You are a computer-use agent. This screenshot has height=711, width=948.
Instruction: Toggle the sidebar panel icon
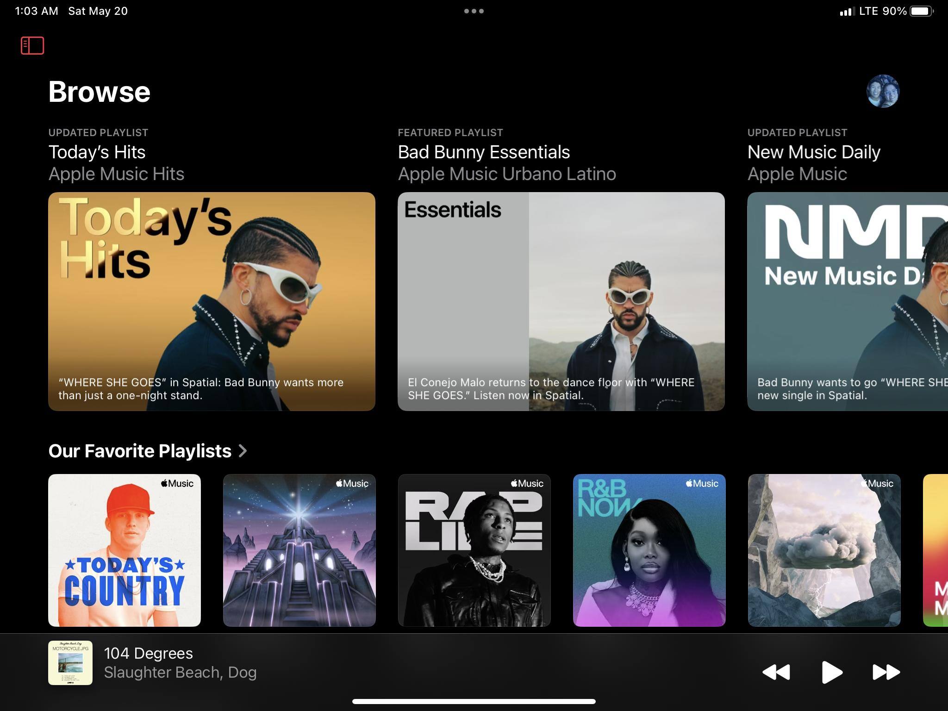click(32, 45)
